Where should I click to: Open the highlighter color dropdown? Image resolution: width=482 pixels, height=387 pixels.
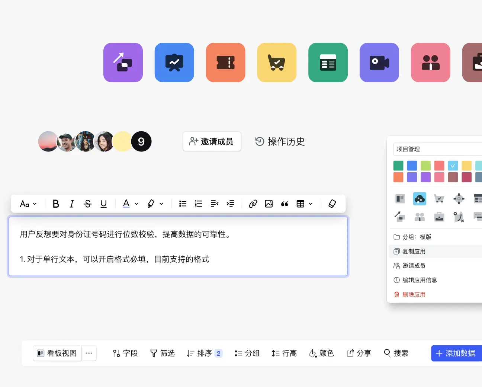point(161,204)
